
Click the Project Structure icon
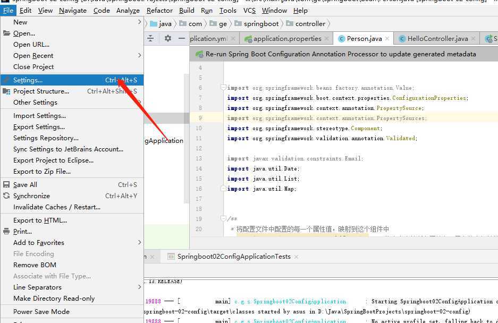click(x=6, y=91)
